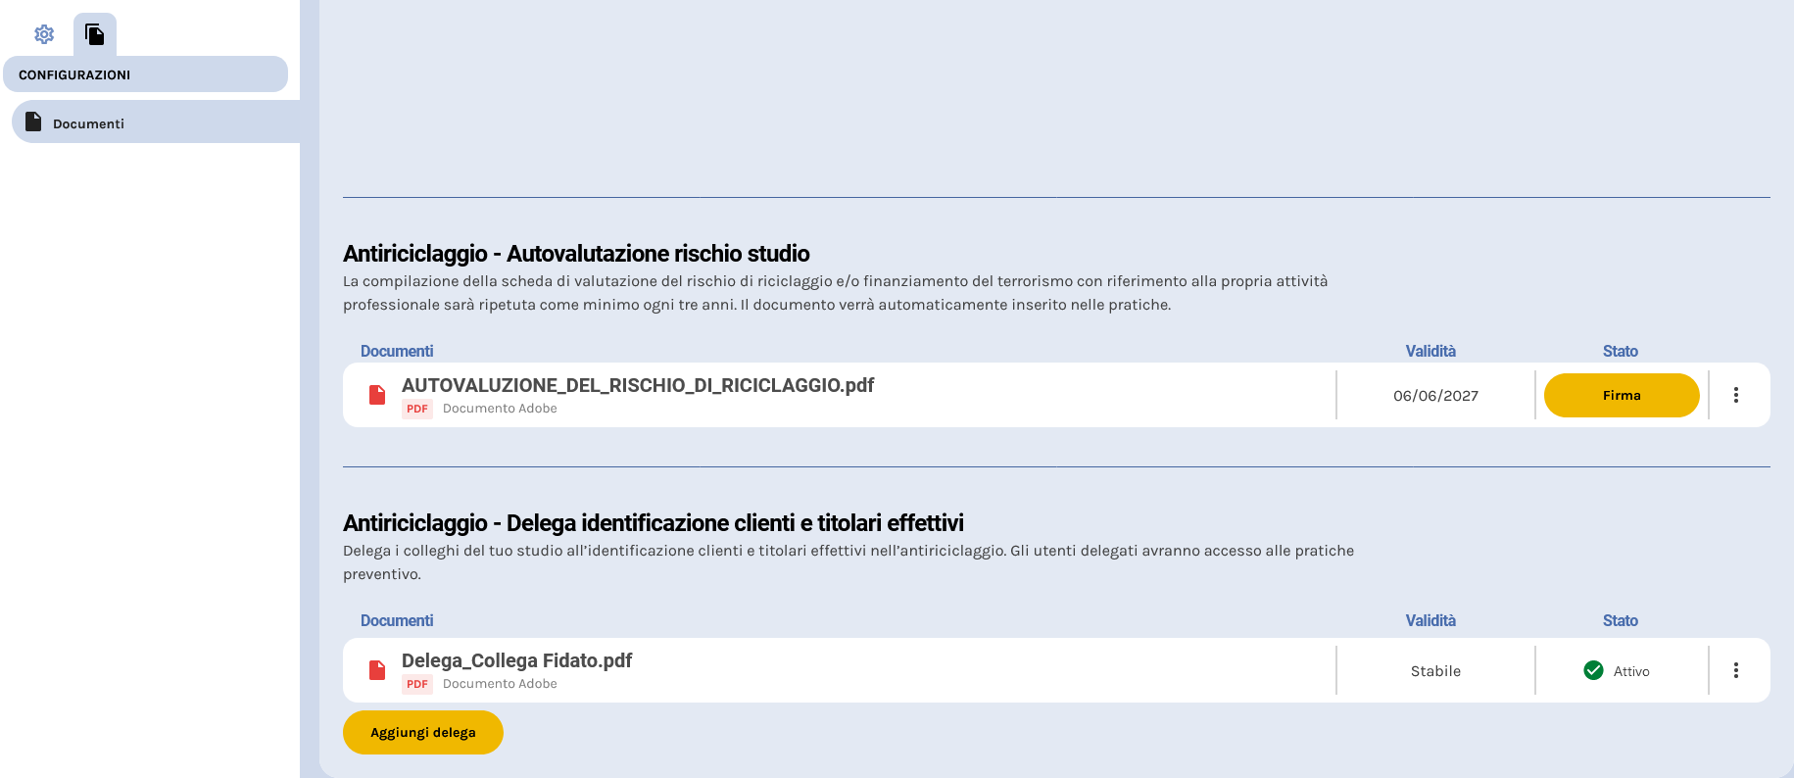Click red file icon for AUTOVALUZIONE document

(377, 395)
